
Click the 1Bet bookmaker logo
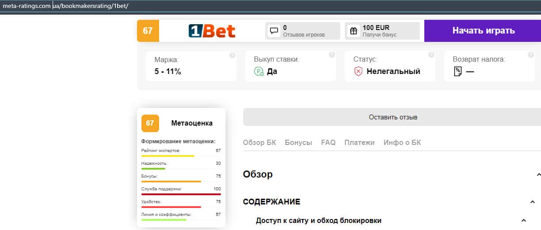pyautogui.click(x=212, y=31)
